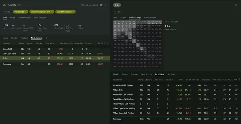Click Summary row in Faced Next table
The image size is (241, 124).
176,119
